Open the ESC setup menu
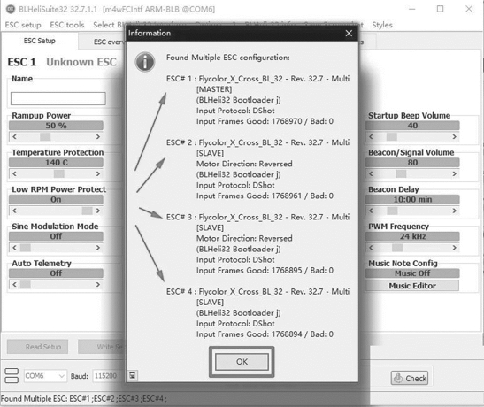 [x=23, y=25]
